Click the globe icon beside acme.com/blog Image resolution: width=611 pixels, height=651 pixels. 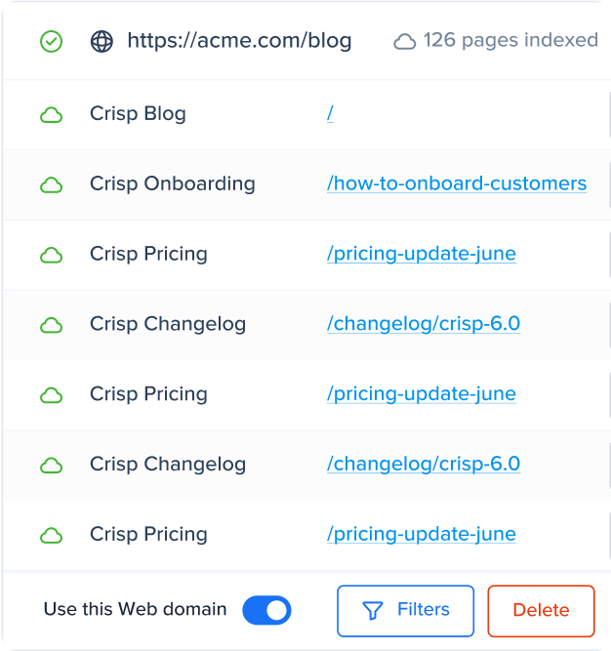[x=102, y=41]
